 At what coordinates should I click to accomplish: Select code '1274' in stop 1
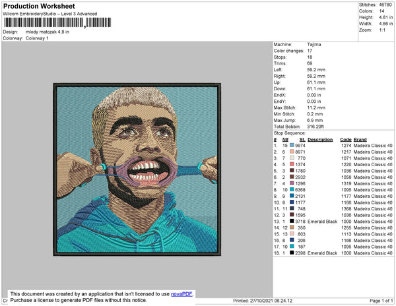click(346, 146)
